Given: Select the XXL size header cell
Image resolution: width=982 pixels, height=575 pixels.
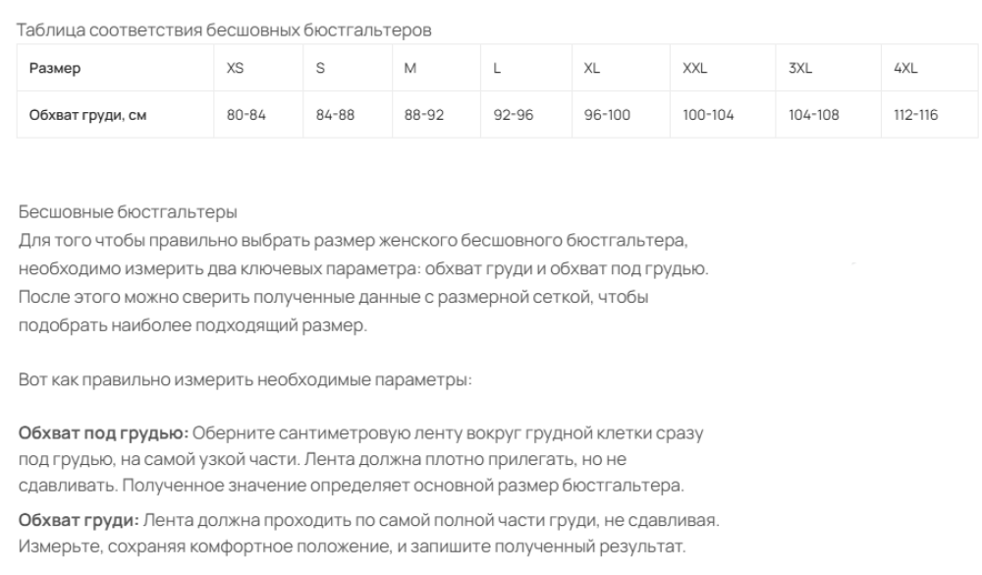Looking at the screenshot, I should (x=723, y=68).
